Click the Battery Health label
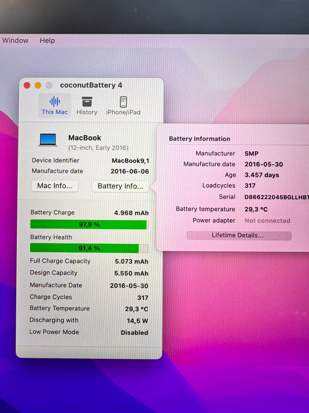Viewport: 309px width, 413px height. click(x=51, y=237)
